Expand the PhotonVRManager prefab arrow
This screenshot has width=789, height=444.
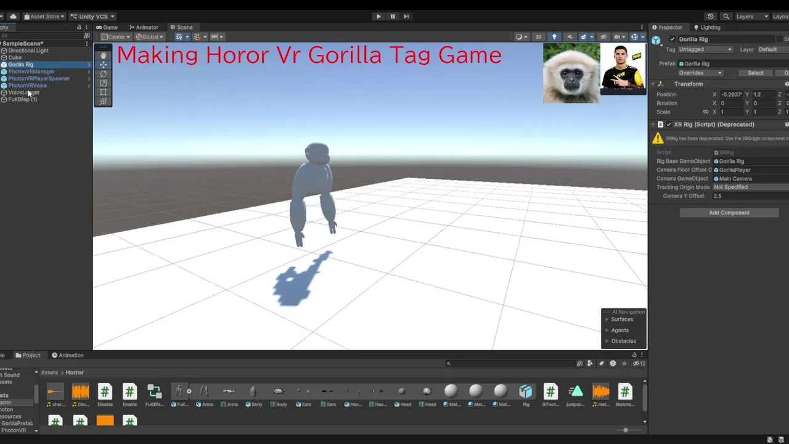tap(89, 72)
